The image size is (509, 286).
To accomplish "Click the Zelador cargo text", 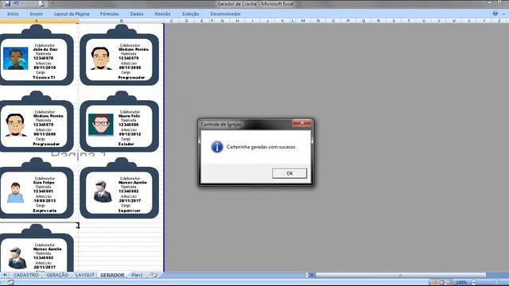I will (126, 144).
